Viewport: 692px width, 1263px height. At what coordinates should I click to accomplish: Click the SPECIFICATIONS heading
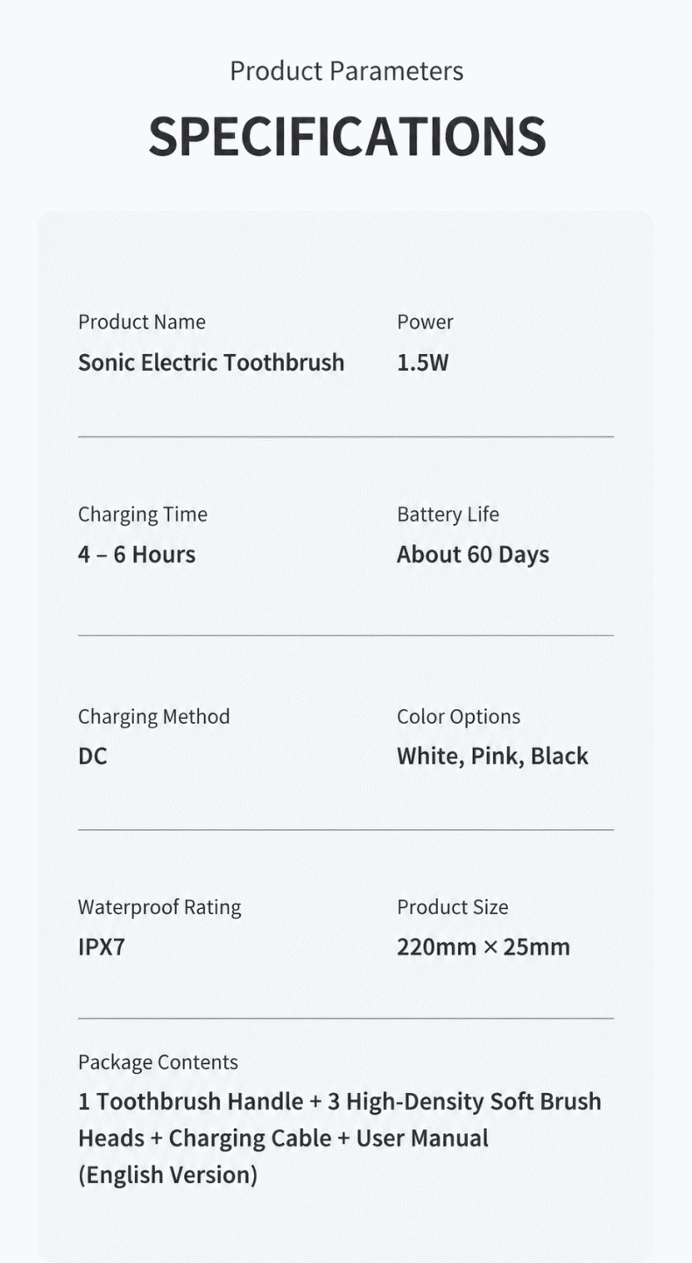(347, 136)
